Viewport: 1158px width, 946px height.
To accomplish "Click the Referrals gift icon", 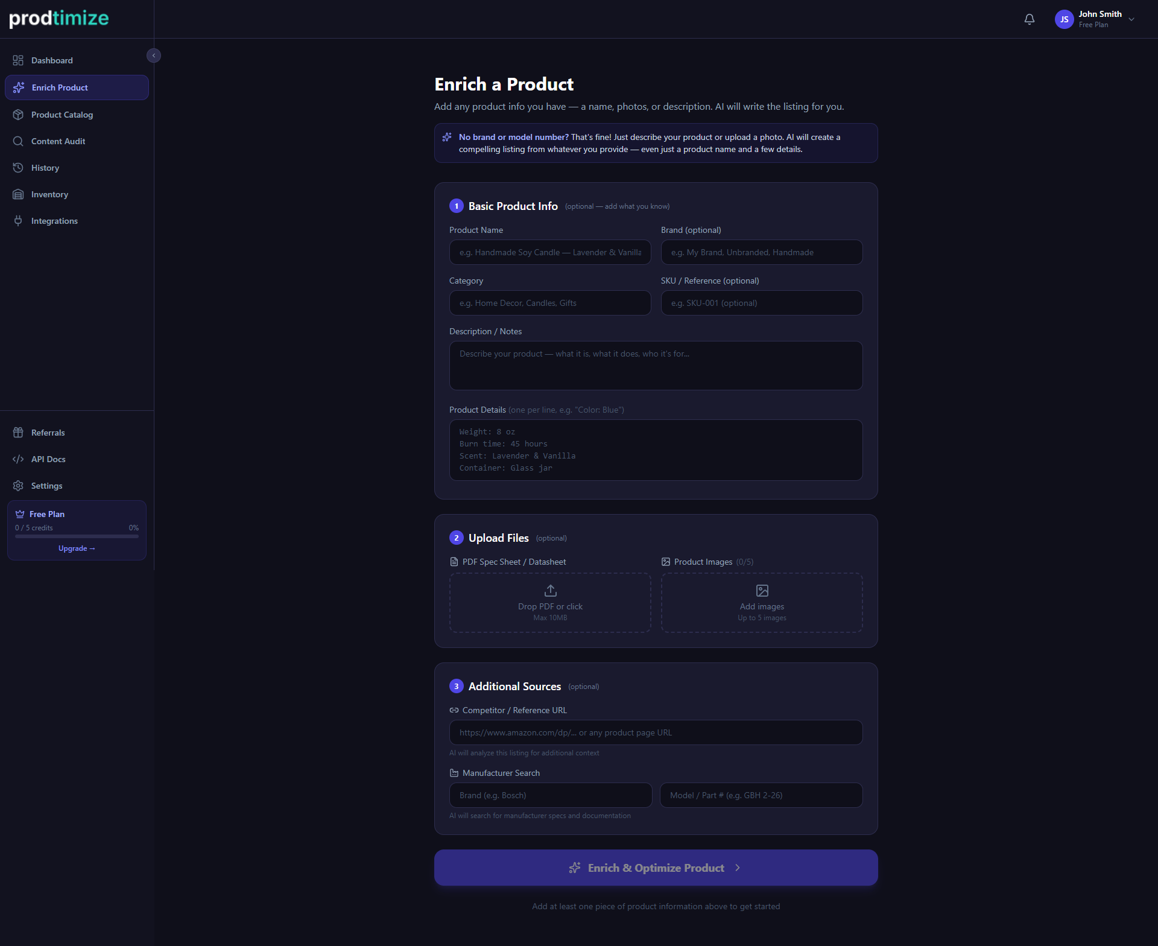I will pos(18,433).
